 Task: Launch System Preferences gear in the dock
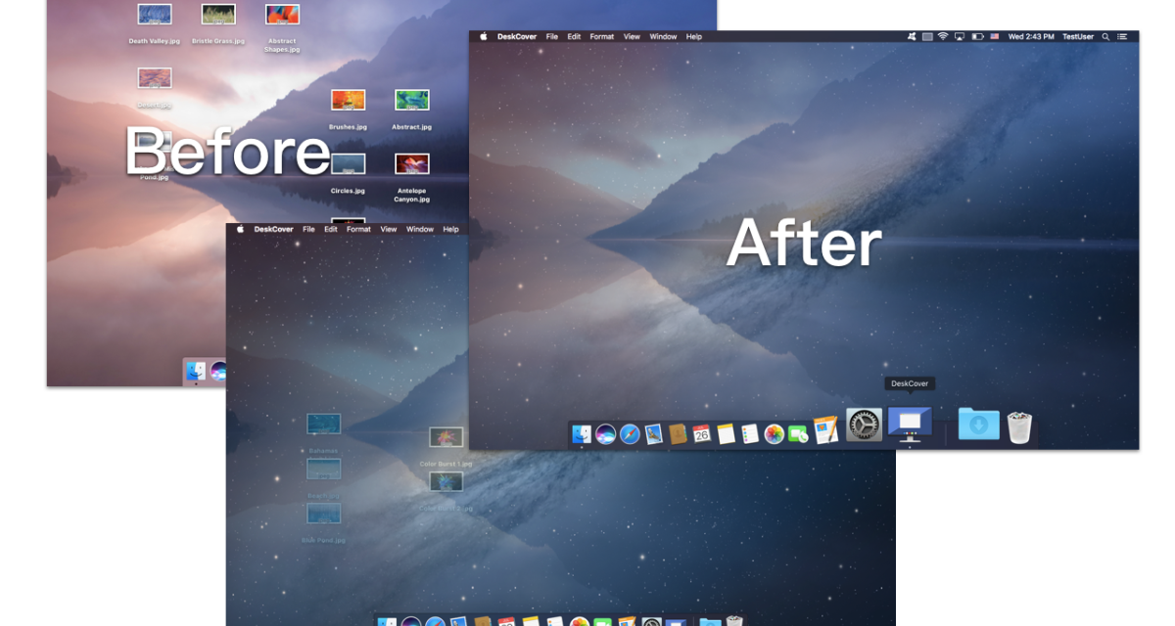click(863, 425)
